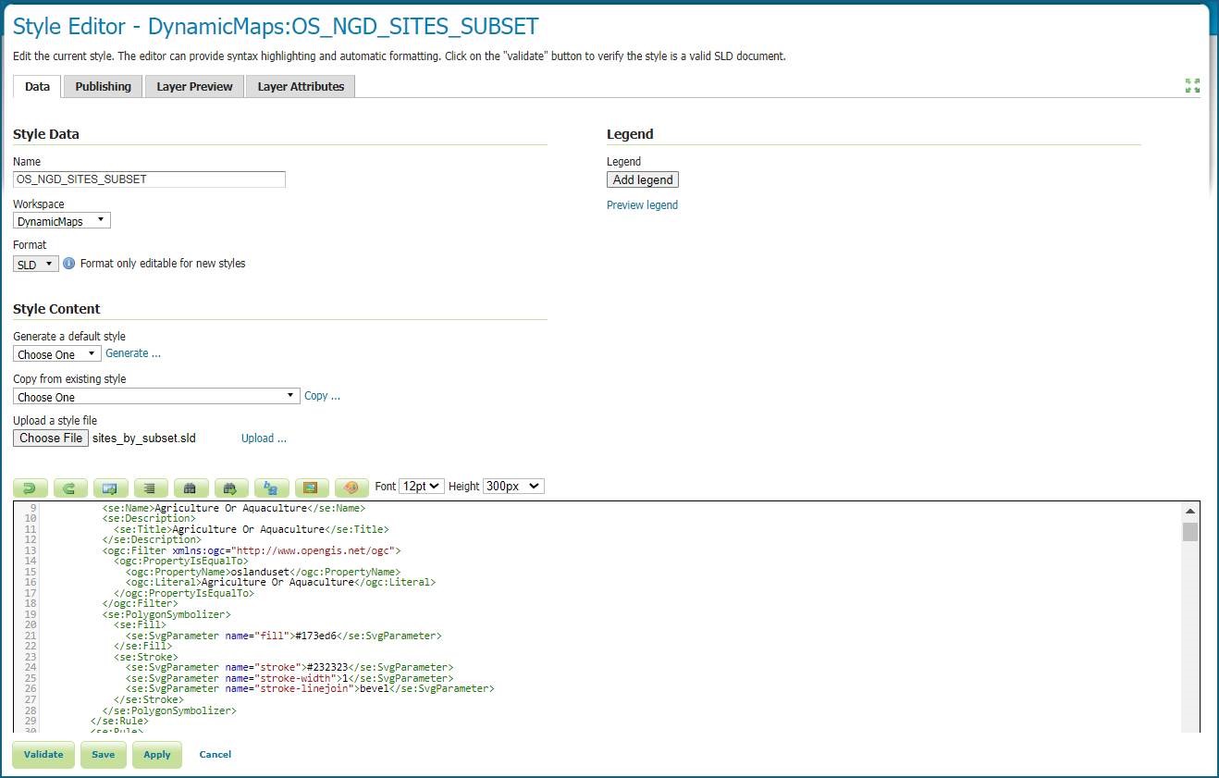
Task: Click line number 13 in the editor gutter
Action: pos(31,551)
